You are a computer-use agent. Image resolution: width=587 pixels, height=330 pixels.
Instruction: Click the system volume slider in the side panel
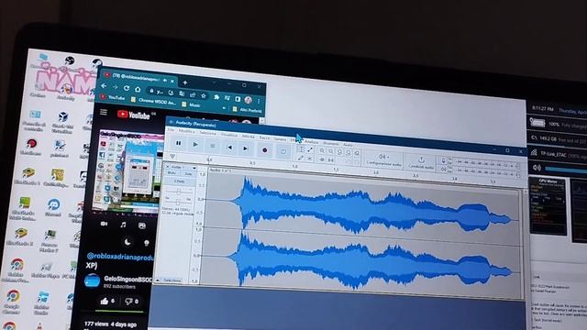pos(565,169)
